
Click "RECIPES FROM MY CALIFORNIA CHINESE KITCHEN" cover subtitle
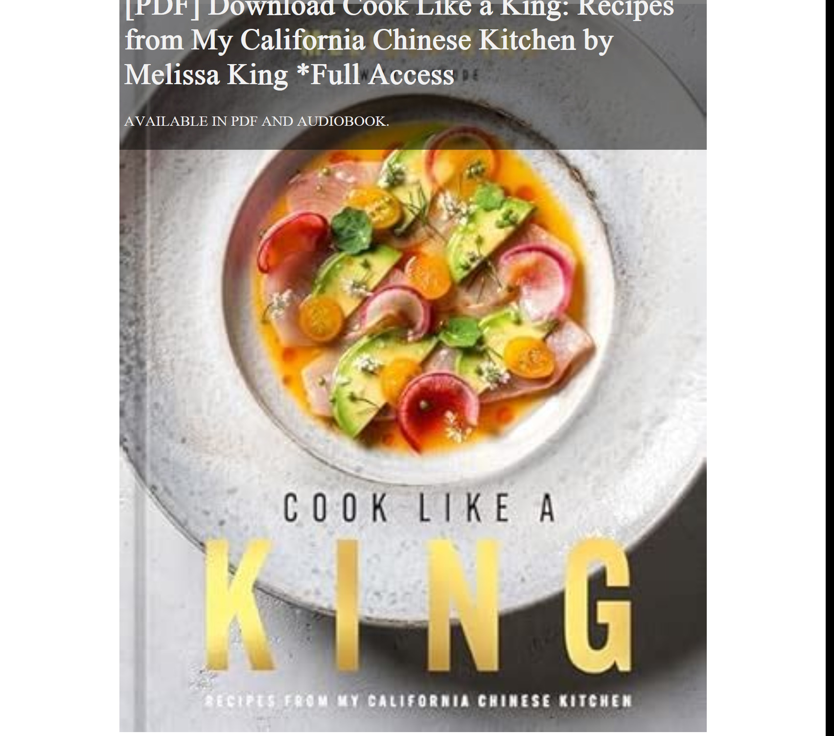tap(418, 701)
